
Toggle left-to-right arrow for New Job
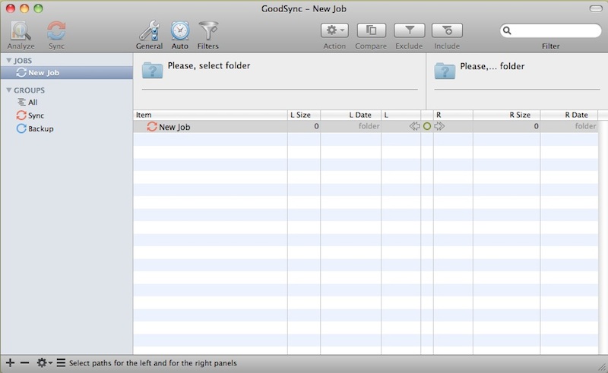click(439, 126)
